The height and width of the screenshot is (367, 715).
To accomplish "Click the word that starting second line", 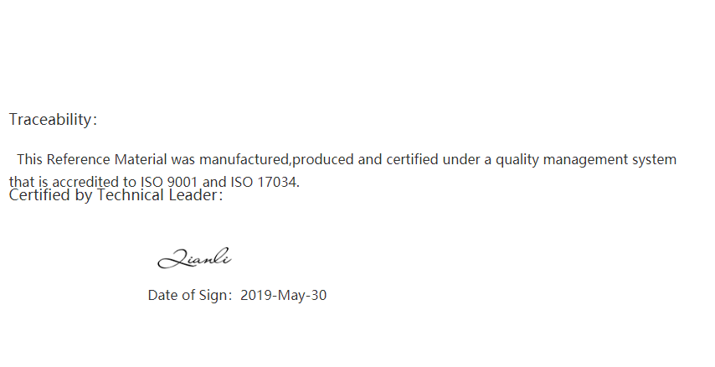I will 19,182.
